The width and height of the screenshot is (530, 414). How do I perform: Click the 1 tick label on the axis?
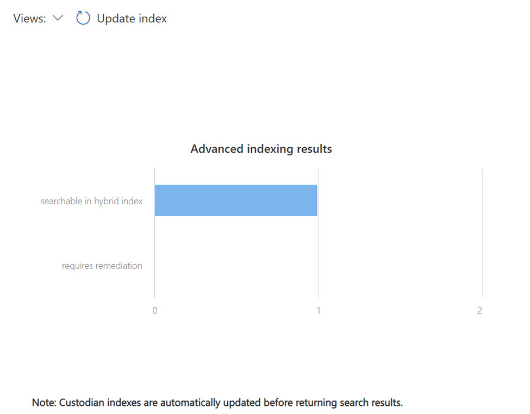319,311
